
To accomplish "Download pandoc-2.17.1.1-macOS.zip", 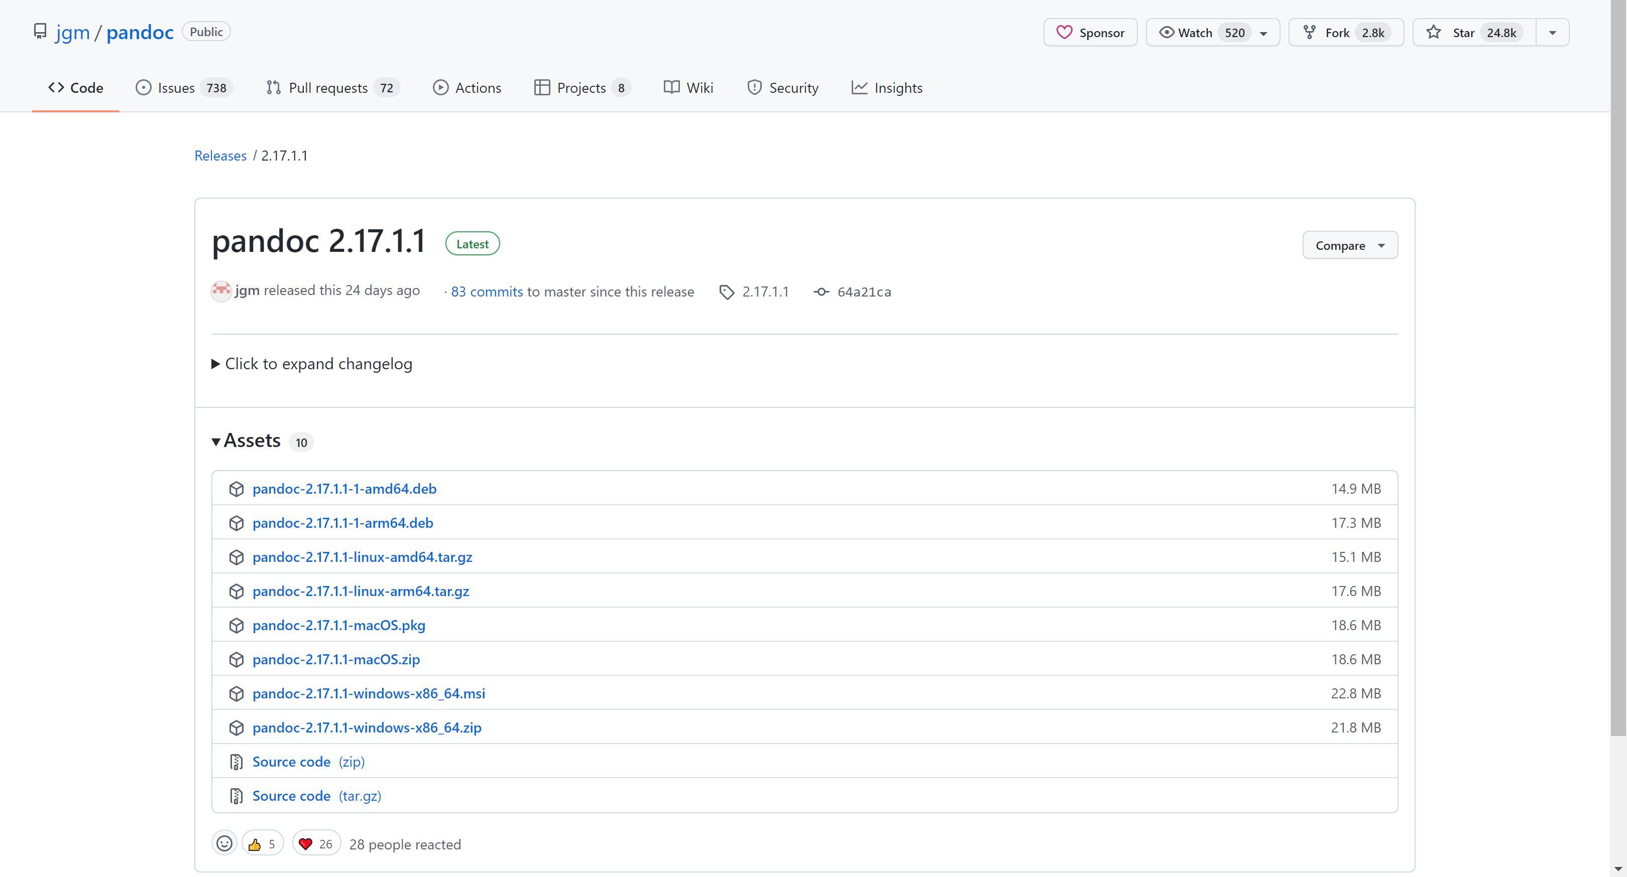I will (x=336, y=659).
